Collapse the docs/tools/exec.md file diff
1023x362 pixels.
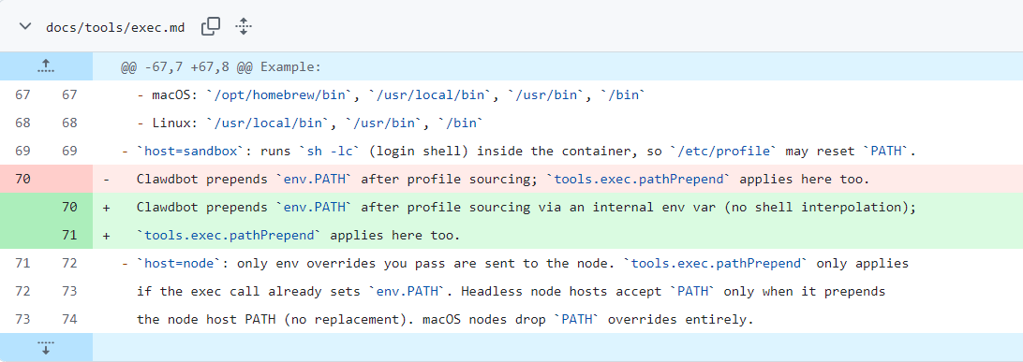tap(25, 27)
